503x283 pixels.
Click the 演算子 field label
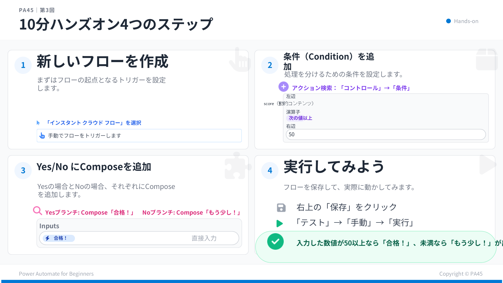[293, 112]
